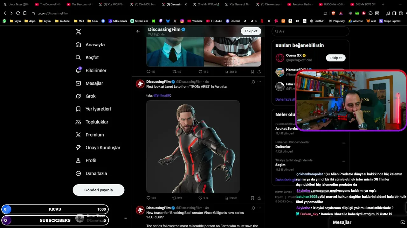Bookmark the top post with 117 replies

tap(252, 72)
